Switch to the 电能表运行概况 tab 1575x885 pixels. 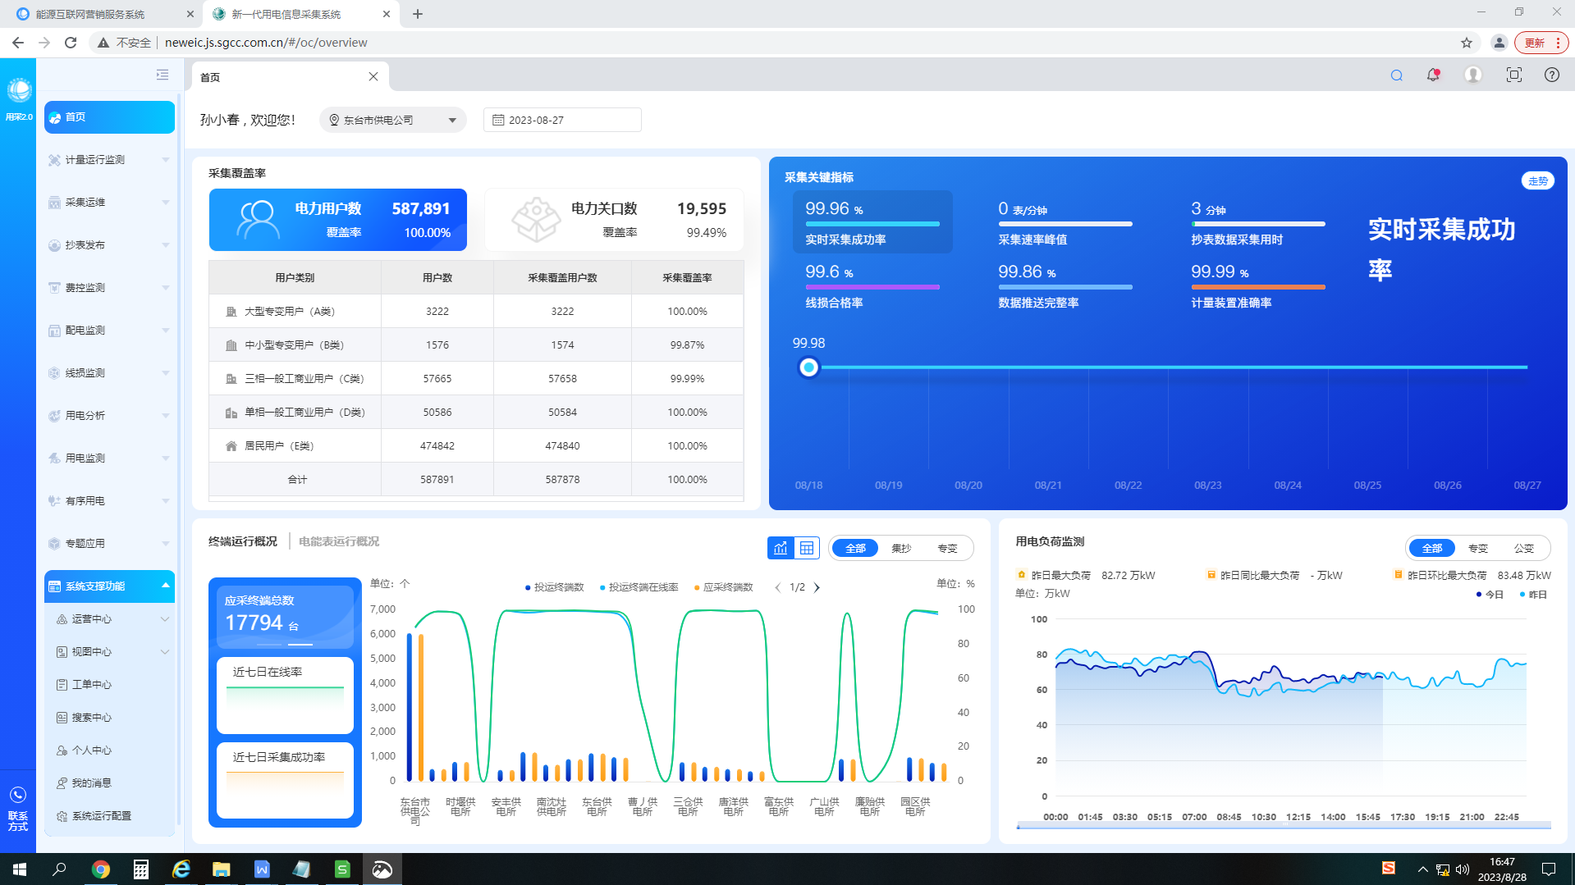tap(339, 541)
